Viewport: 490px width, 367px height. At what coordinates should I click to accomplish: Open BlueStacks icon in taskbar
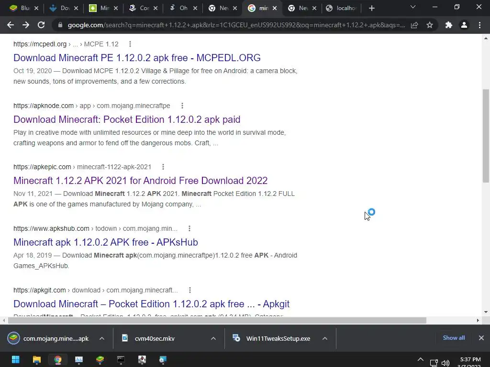point(100,359)
